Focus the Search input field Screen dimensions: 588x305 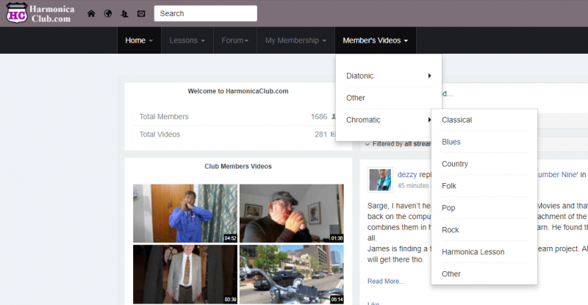pyautogui.click(x=206, y=13)
